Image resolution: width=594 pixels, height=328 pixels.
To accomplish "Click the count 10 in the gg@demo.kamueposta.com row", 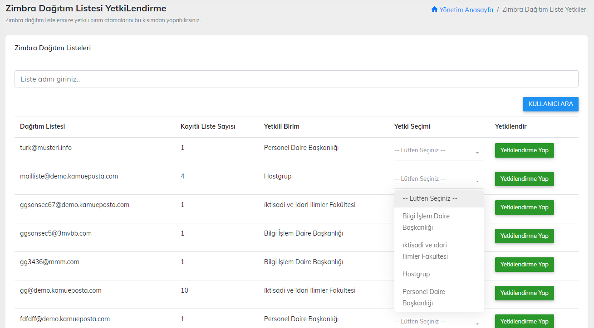I will coord(184,290).
